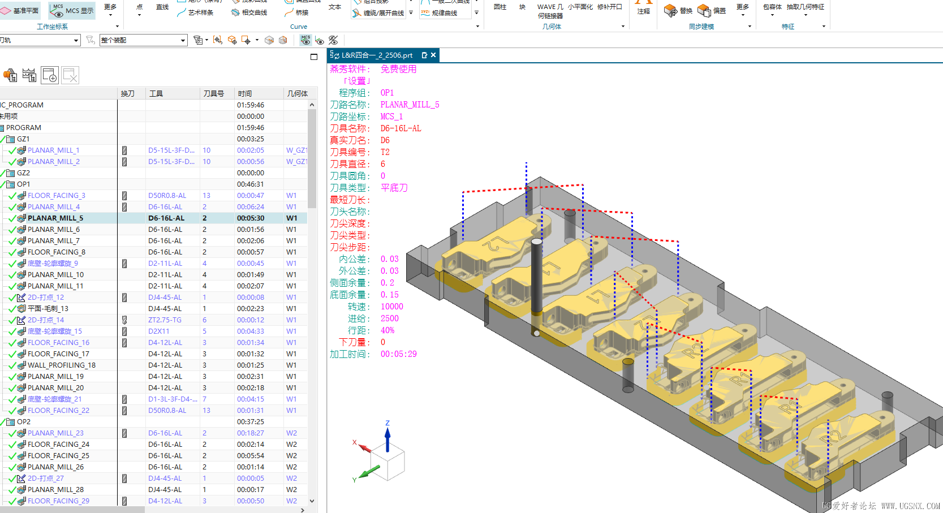Screen dimensions: 943x513
Task: Click the scroll-down arrow of operation list
Action: point(312,501)
